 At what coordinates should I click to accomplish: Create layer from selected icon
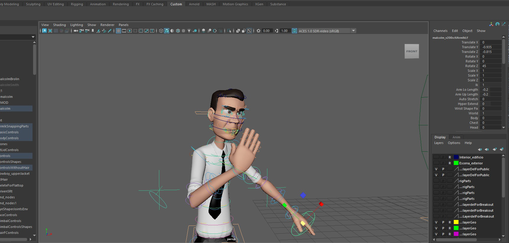pyautogui.click(x=501, y=149)
